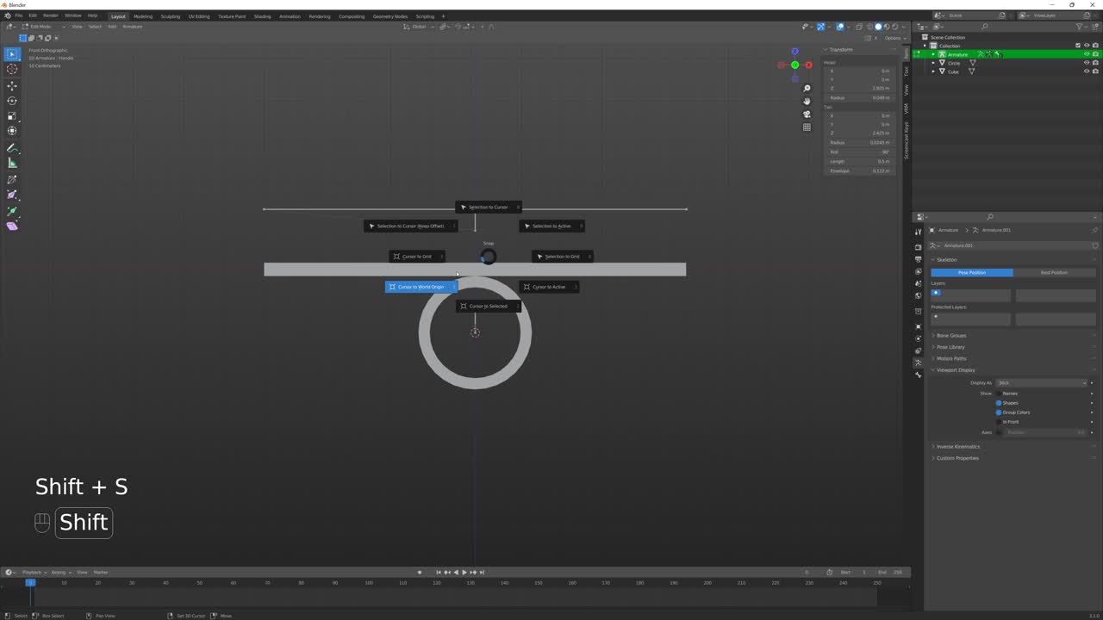Enable the Names display checkbox

click(x=999, y=394)
